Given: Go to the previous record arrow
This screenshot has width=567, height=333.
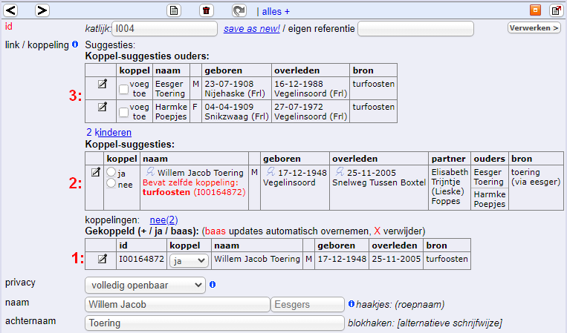Looking at the screenshot, I should 10,10.
